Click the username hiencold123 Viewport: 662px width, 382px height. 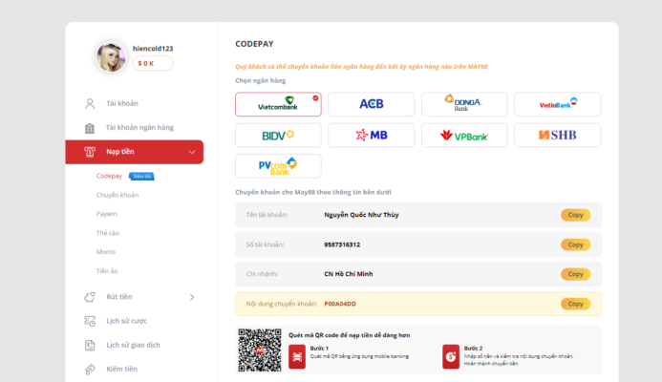(x=153, y=49)
